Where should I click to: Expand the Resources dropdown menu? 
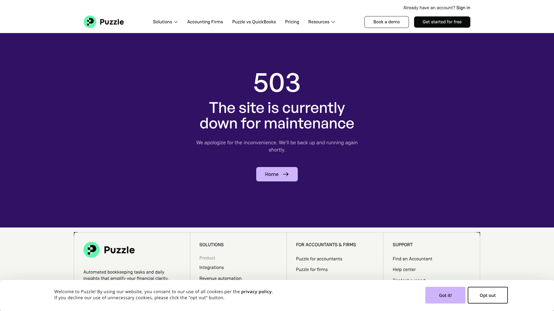coord(321,22)
